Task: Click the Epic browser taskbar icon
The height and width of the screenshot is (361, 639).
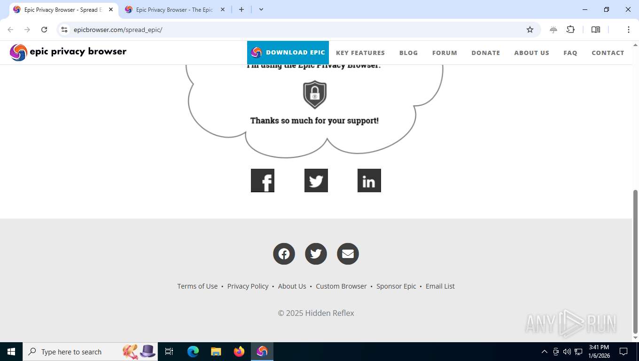Action: coord(262,352)
